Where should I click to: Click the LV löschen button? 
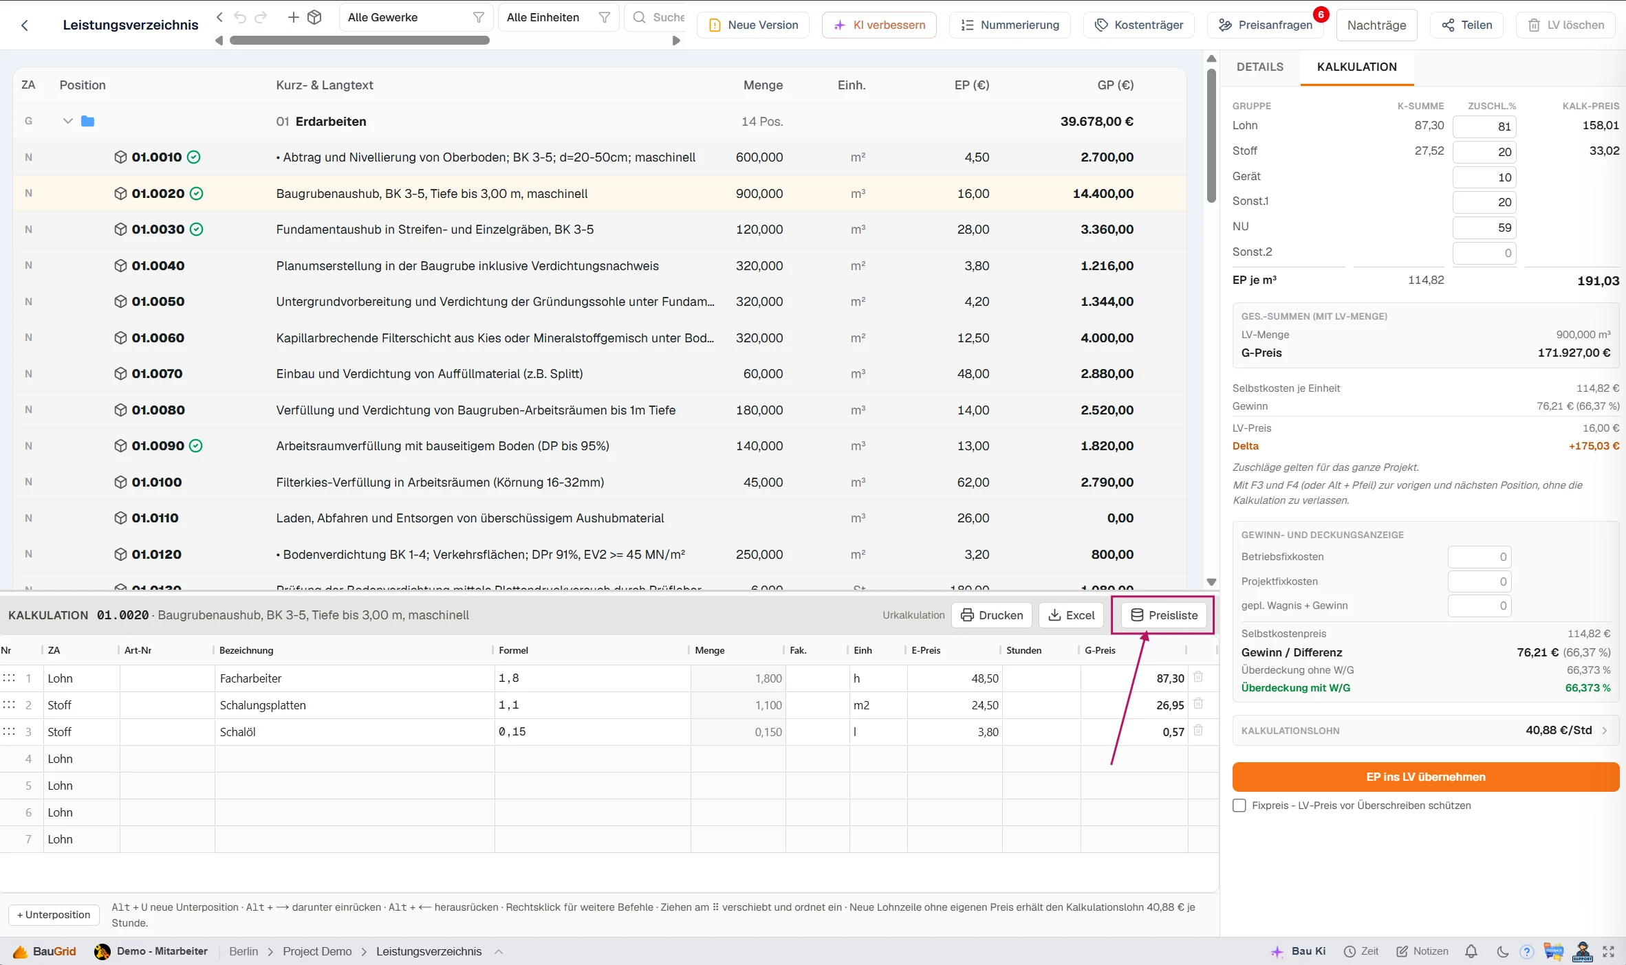tap(1565, 25)
